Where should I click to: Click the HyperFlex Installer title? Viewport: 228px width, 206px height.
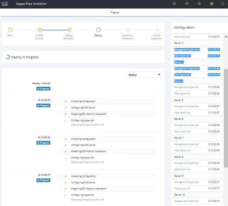coord(31,4)
